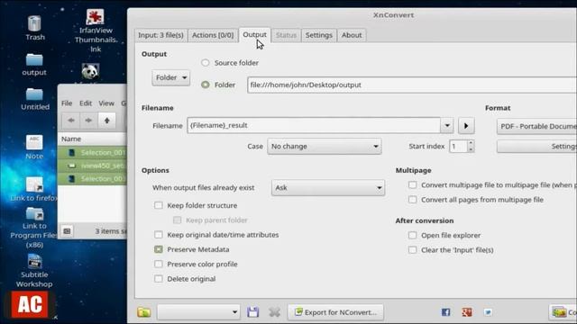Image resolution: width=577 pixels, height=324 pixels.
Task: Enable Preserve color profile
Action: (x=159, y=264)
